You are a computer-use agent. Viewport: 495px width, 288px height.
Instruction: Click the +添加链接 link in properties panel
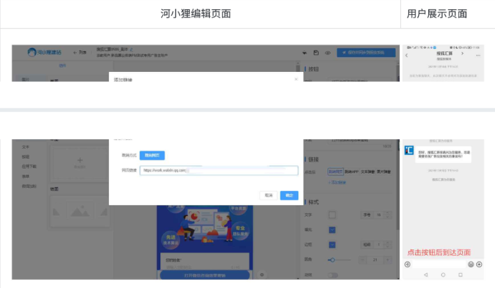337,183
